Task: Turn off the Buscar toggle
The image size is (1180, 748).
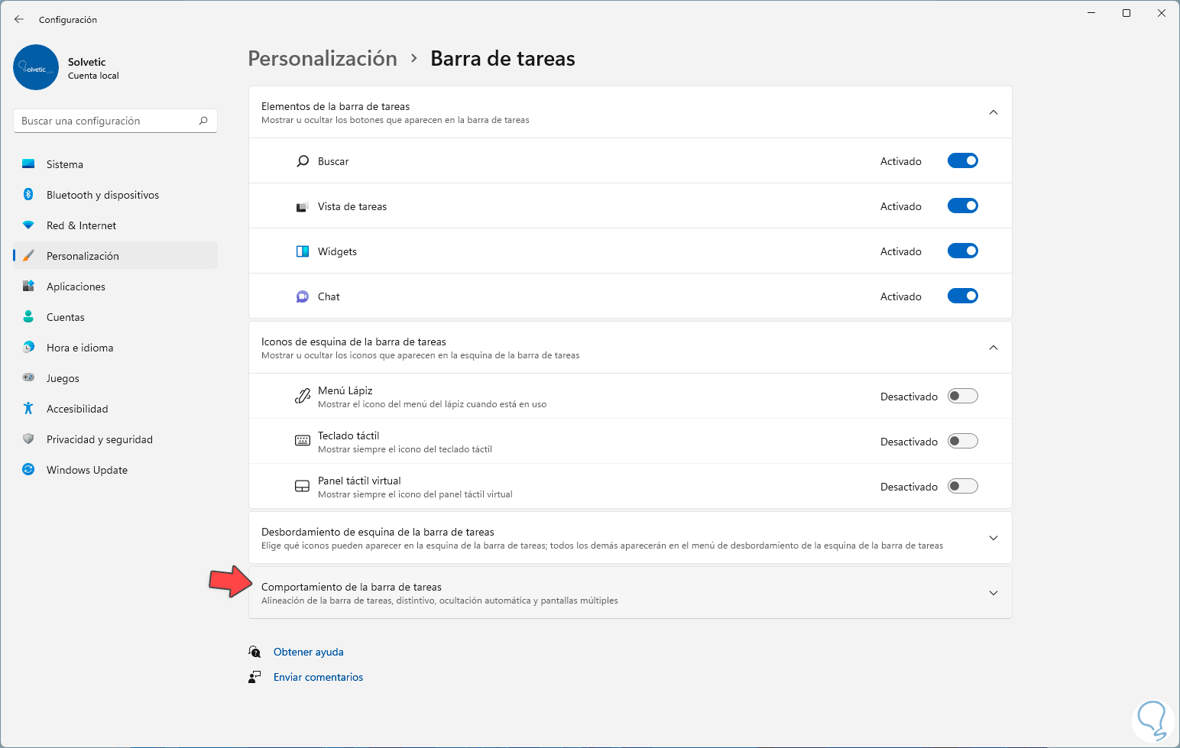Action: pyautogui.click(x=962, y=161)
